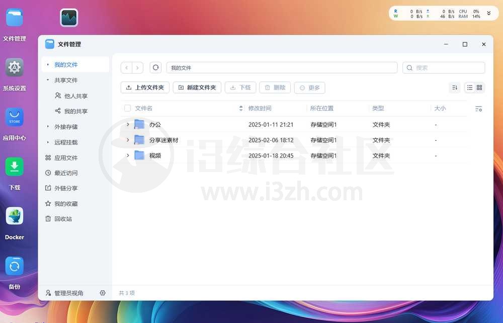Click the 备份 backup icon in the dock
Image resolution: width=503 pixels, height=323 pixels.
coord(14,267)
